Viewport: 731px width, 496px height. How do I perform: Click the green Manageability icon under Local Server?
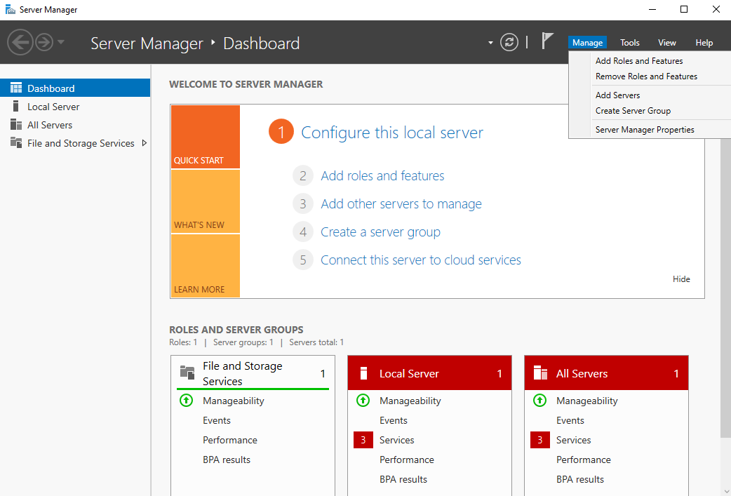[363, 401]
